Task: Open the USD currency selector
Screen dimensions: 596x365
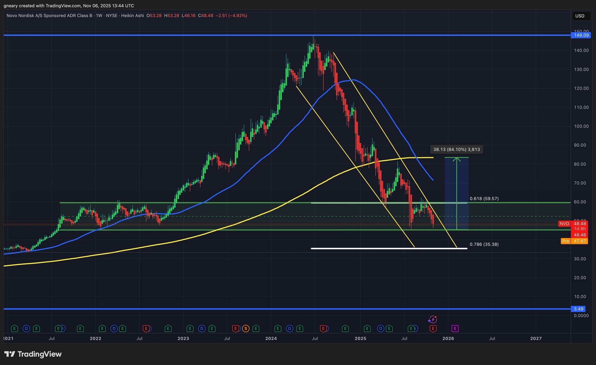Action: (581, 16)
